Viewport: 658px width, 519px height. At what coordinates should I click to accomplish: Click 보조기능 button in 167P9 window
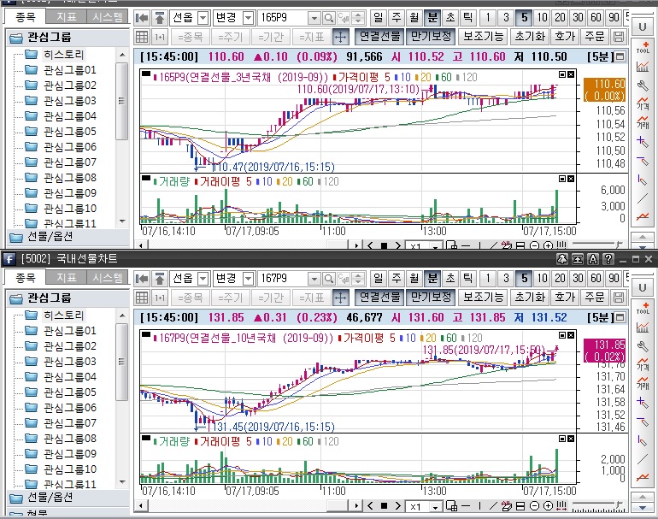[x=483, y=298]
